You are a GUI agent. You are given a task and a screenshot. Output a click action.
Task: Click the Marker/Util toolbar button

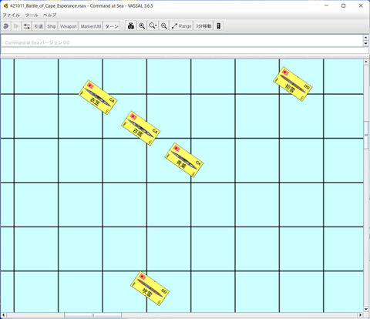point(91,26)
